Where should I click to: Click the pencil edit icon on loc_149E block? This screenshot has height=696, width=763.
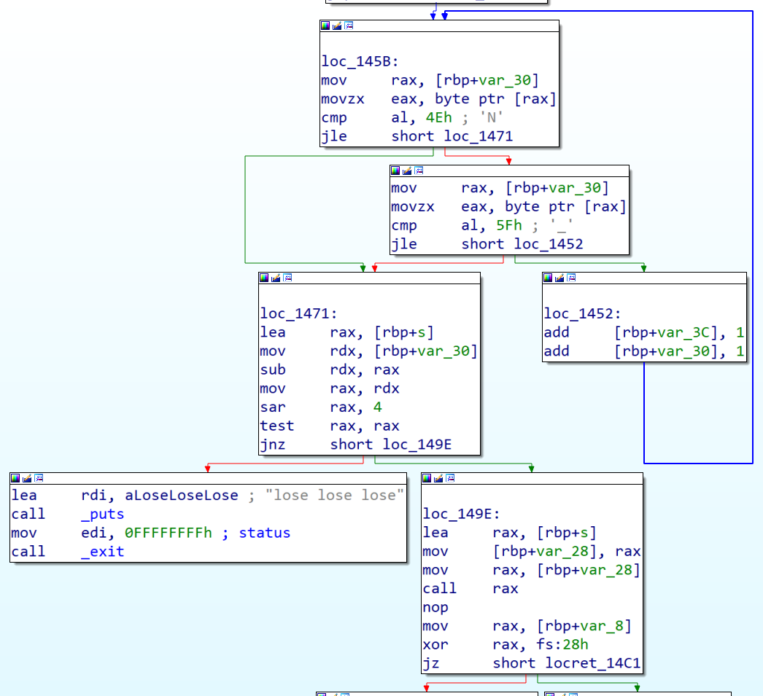(x=438, y=478)
